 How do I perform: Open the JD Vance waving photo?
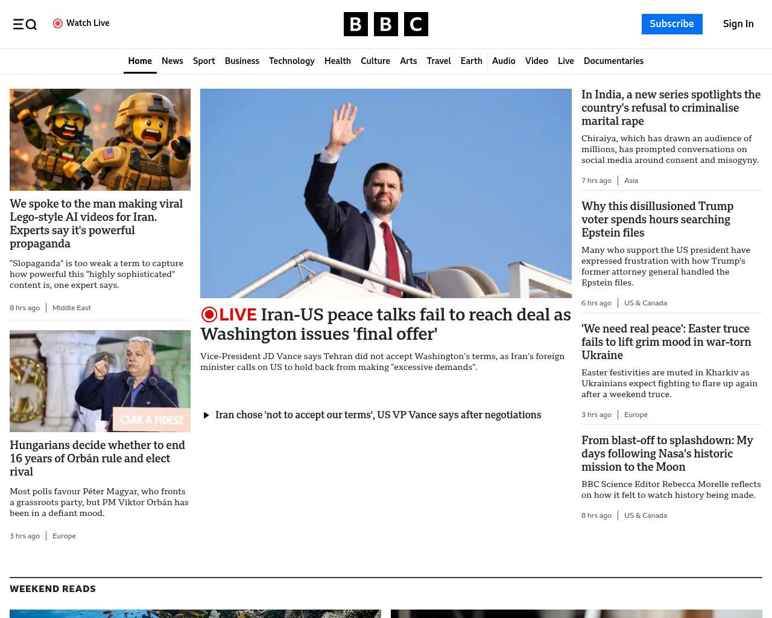(x=386, y=193)
